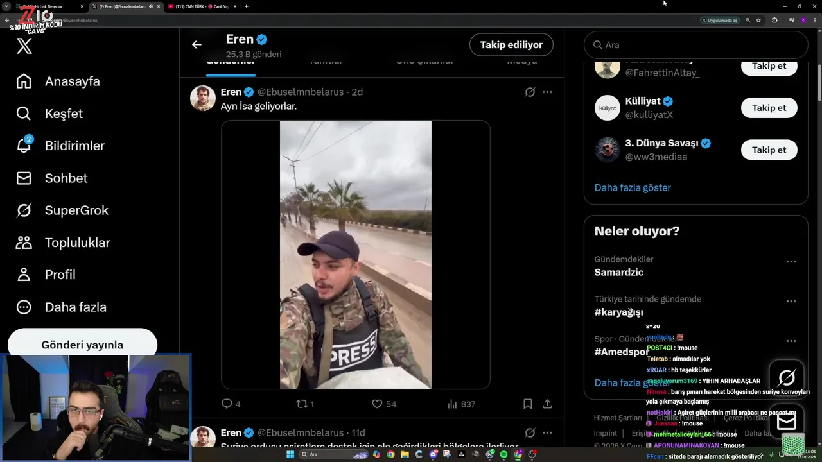This screenshot has width=822, height=462.
Task: Open Eren's avatar on first post
Action: tap(202, 98)
